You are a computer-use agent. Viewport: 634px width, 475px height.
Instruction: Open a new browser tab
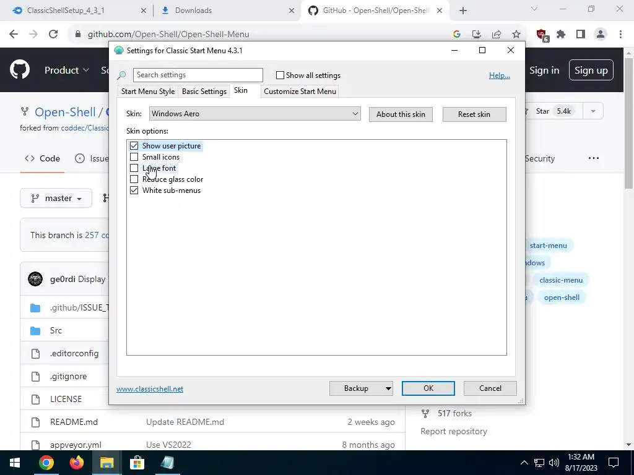click(x=463, y=11)
